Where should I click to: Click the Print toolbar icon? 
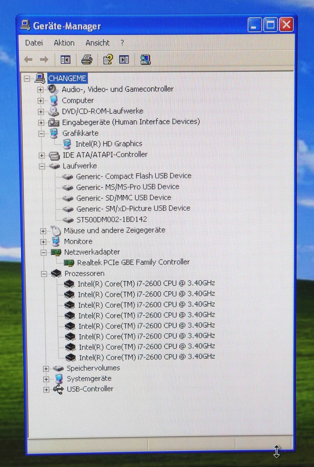(87, 60)
